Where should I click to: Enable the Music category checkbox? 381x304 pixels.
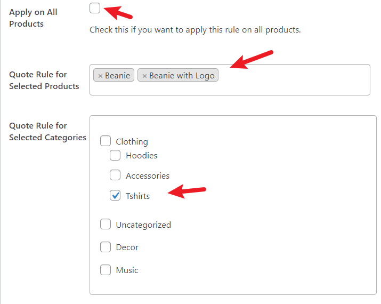[x=106, y=270]
